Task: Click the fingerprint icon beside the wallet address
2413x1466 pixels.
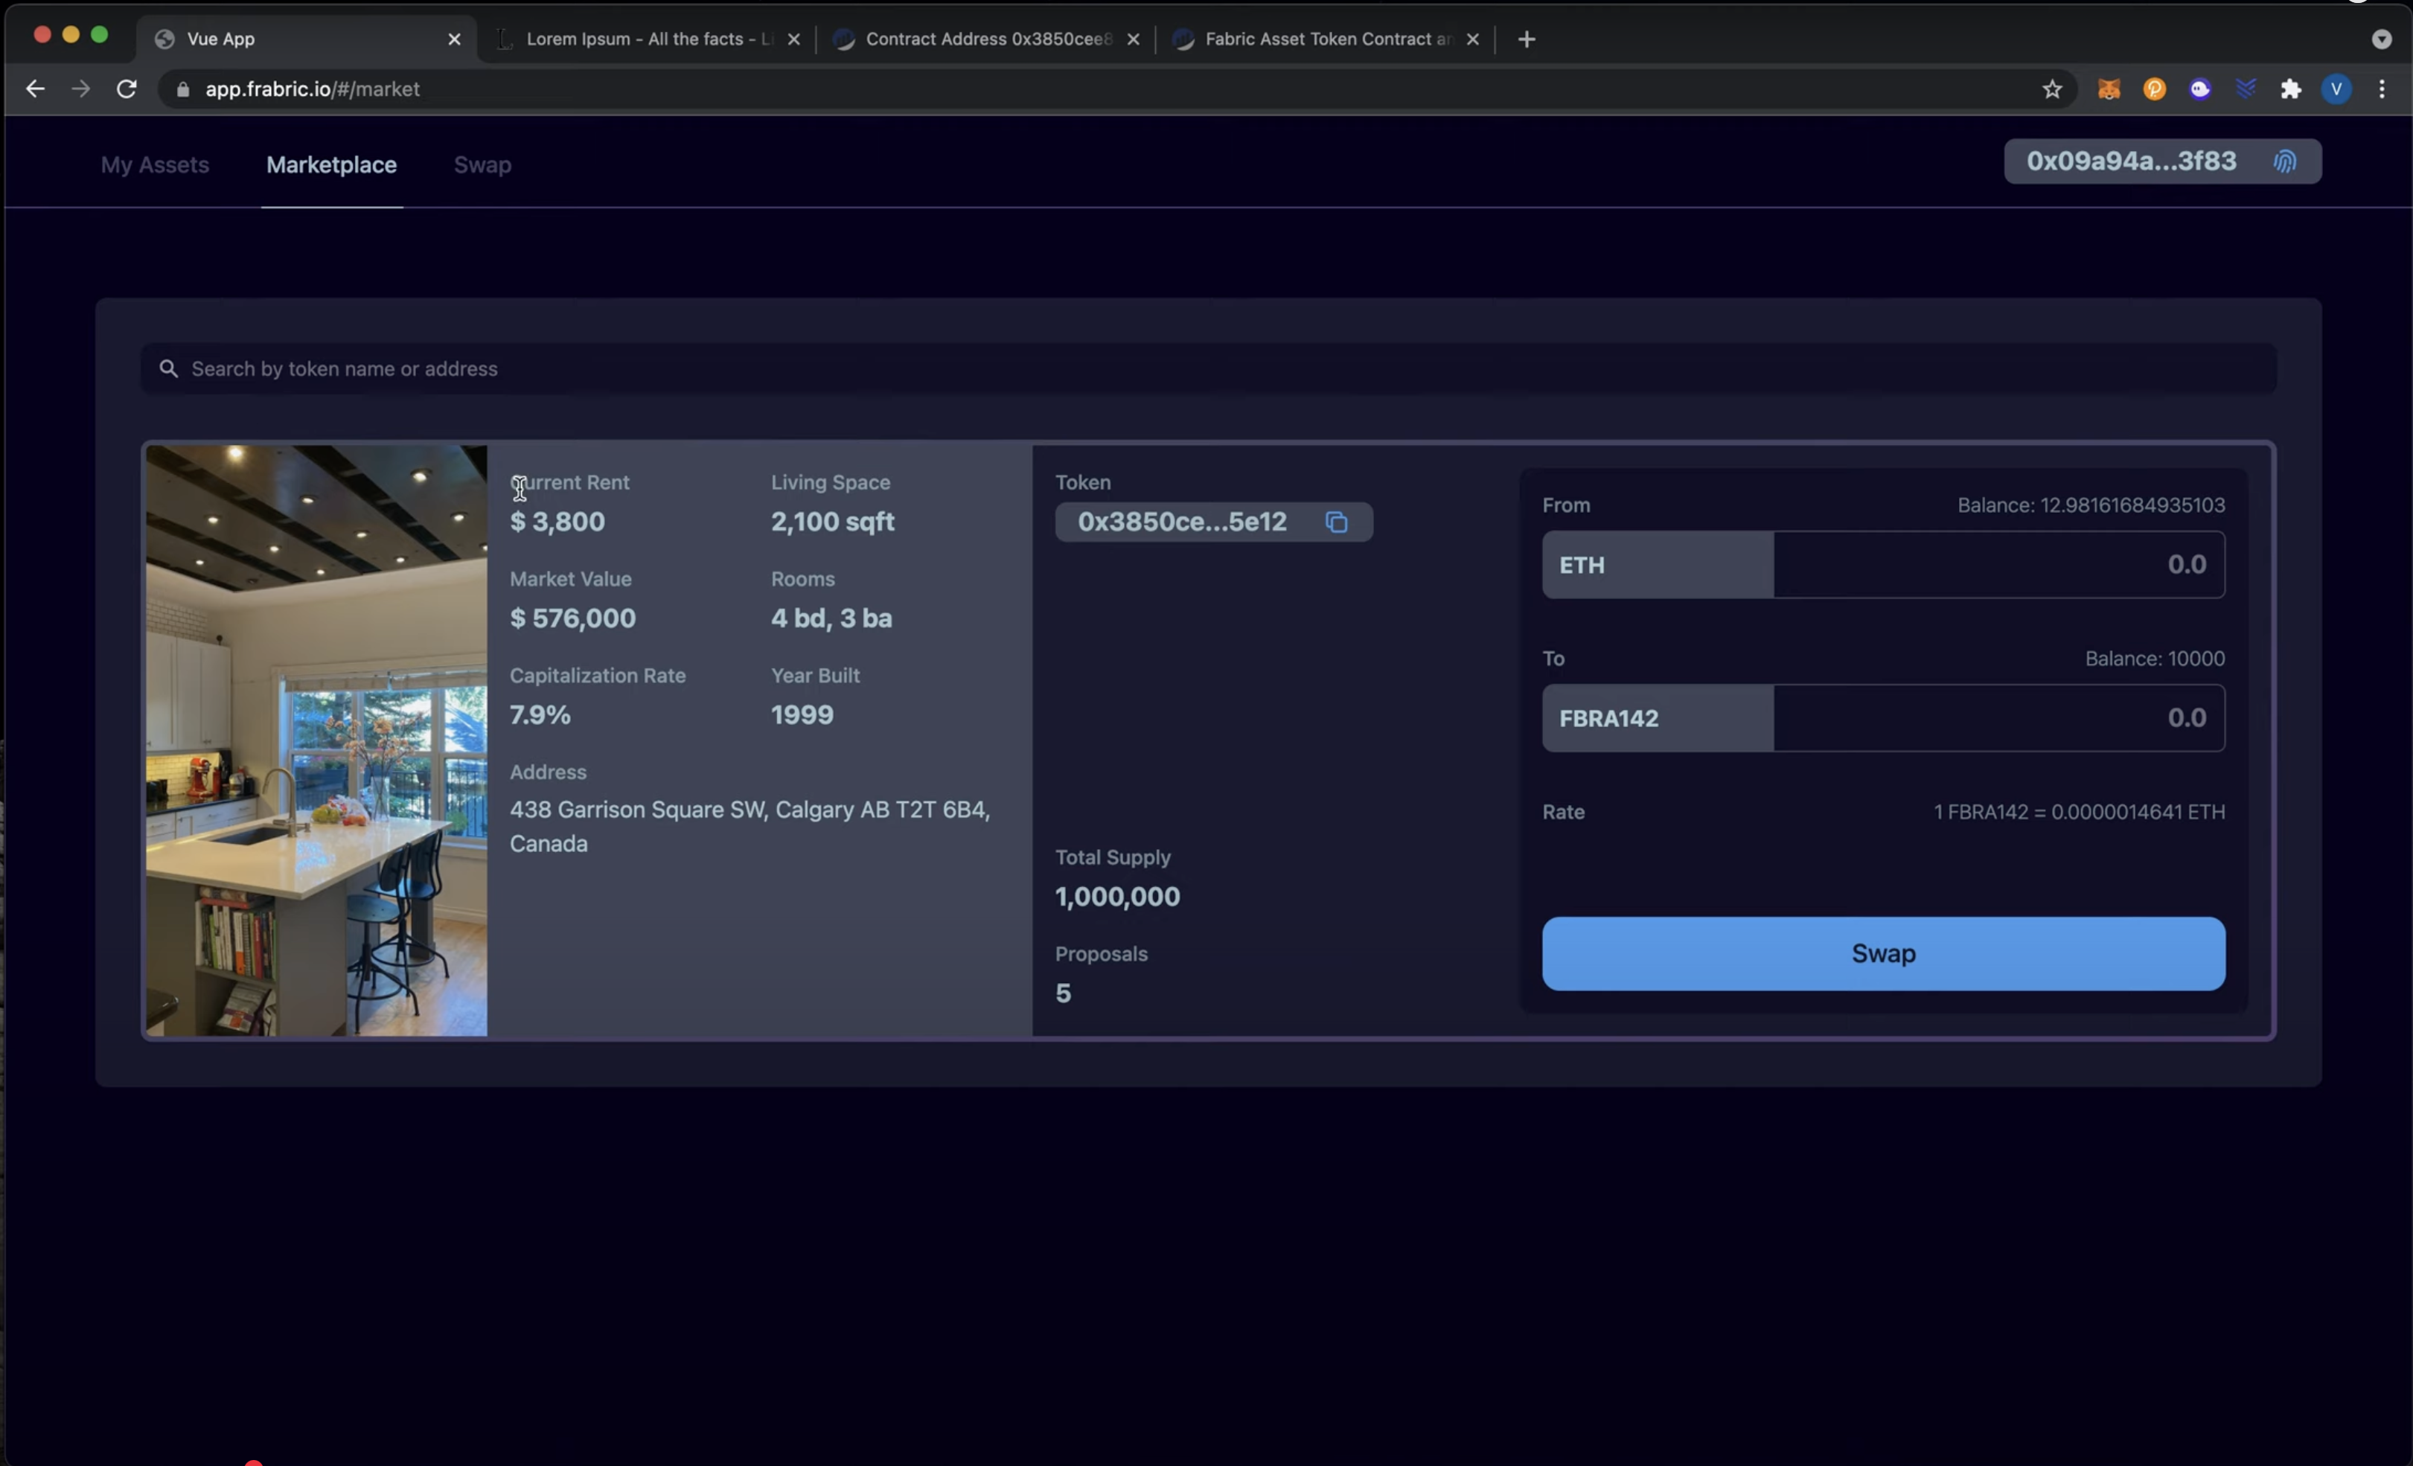Action: pyautogui.click(x=2285, y=161)
